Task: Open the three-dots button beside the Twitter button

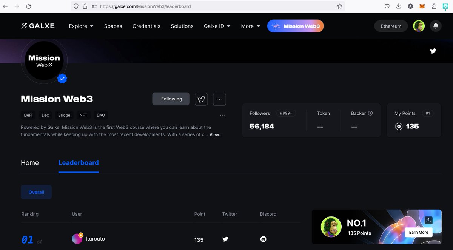Action: (219, 99)
